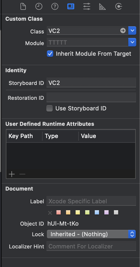Add a runtime attribute with plus button

click(x=12, y=174)
